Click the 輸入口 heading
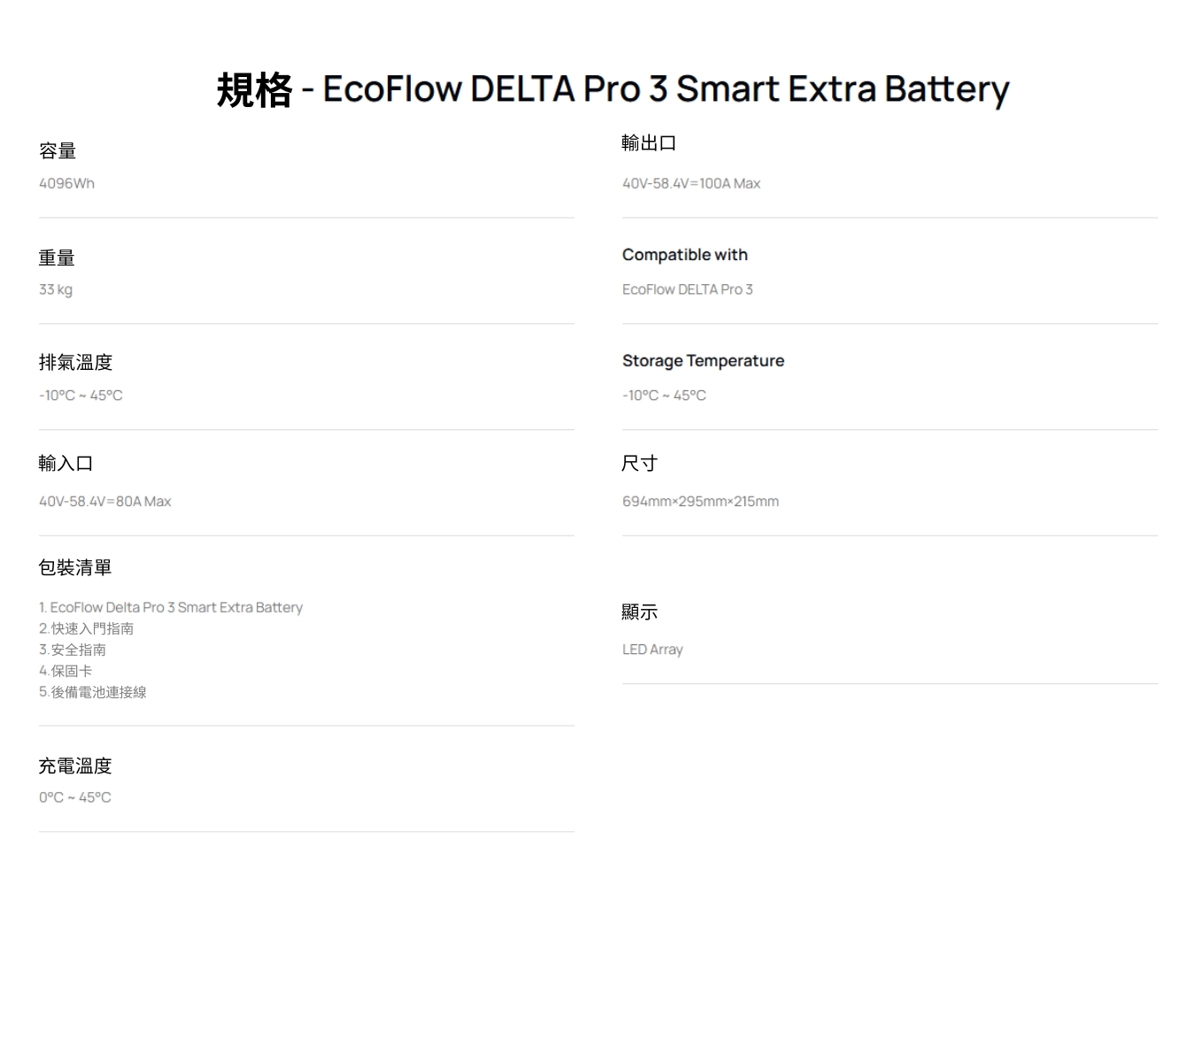Image resolution: width=1195 pixels, height=1062 pixels. click(x=66, y=463)
